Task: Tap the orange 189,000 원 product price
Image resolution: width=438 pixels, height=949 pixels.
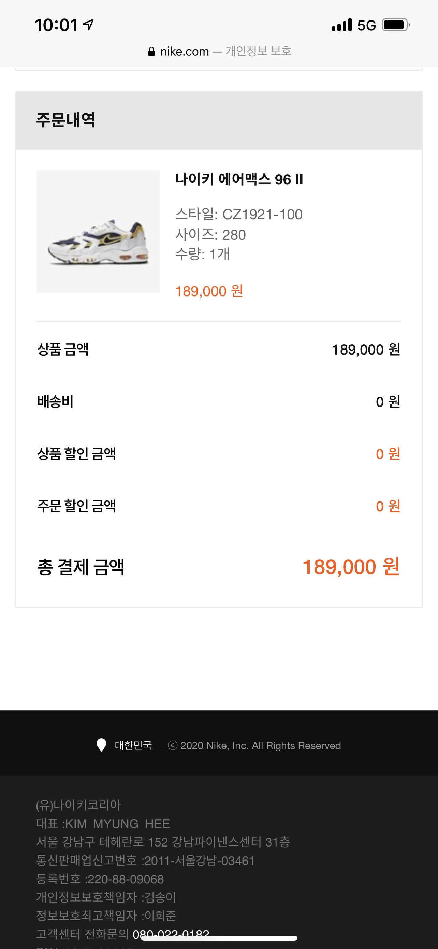Action: (x=209, y=291)
